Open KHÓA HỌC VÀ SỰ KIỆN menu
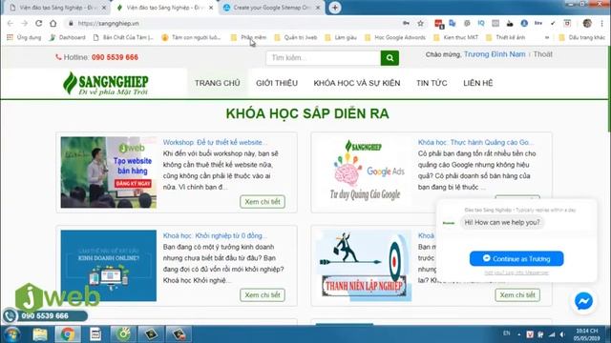 pos(357,83)
